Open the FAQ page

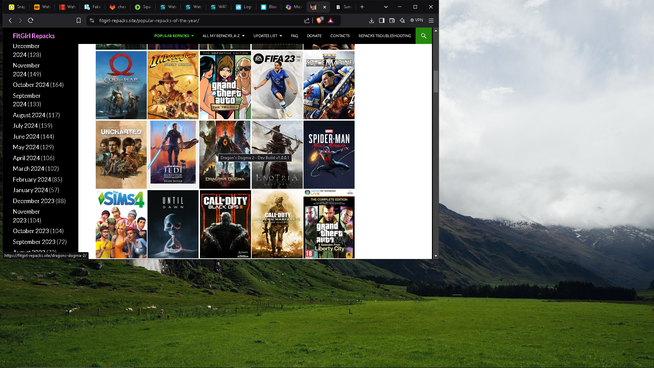pyautogui.click(x=294, y=36)
